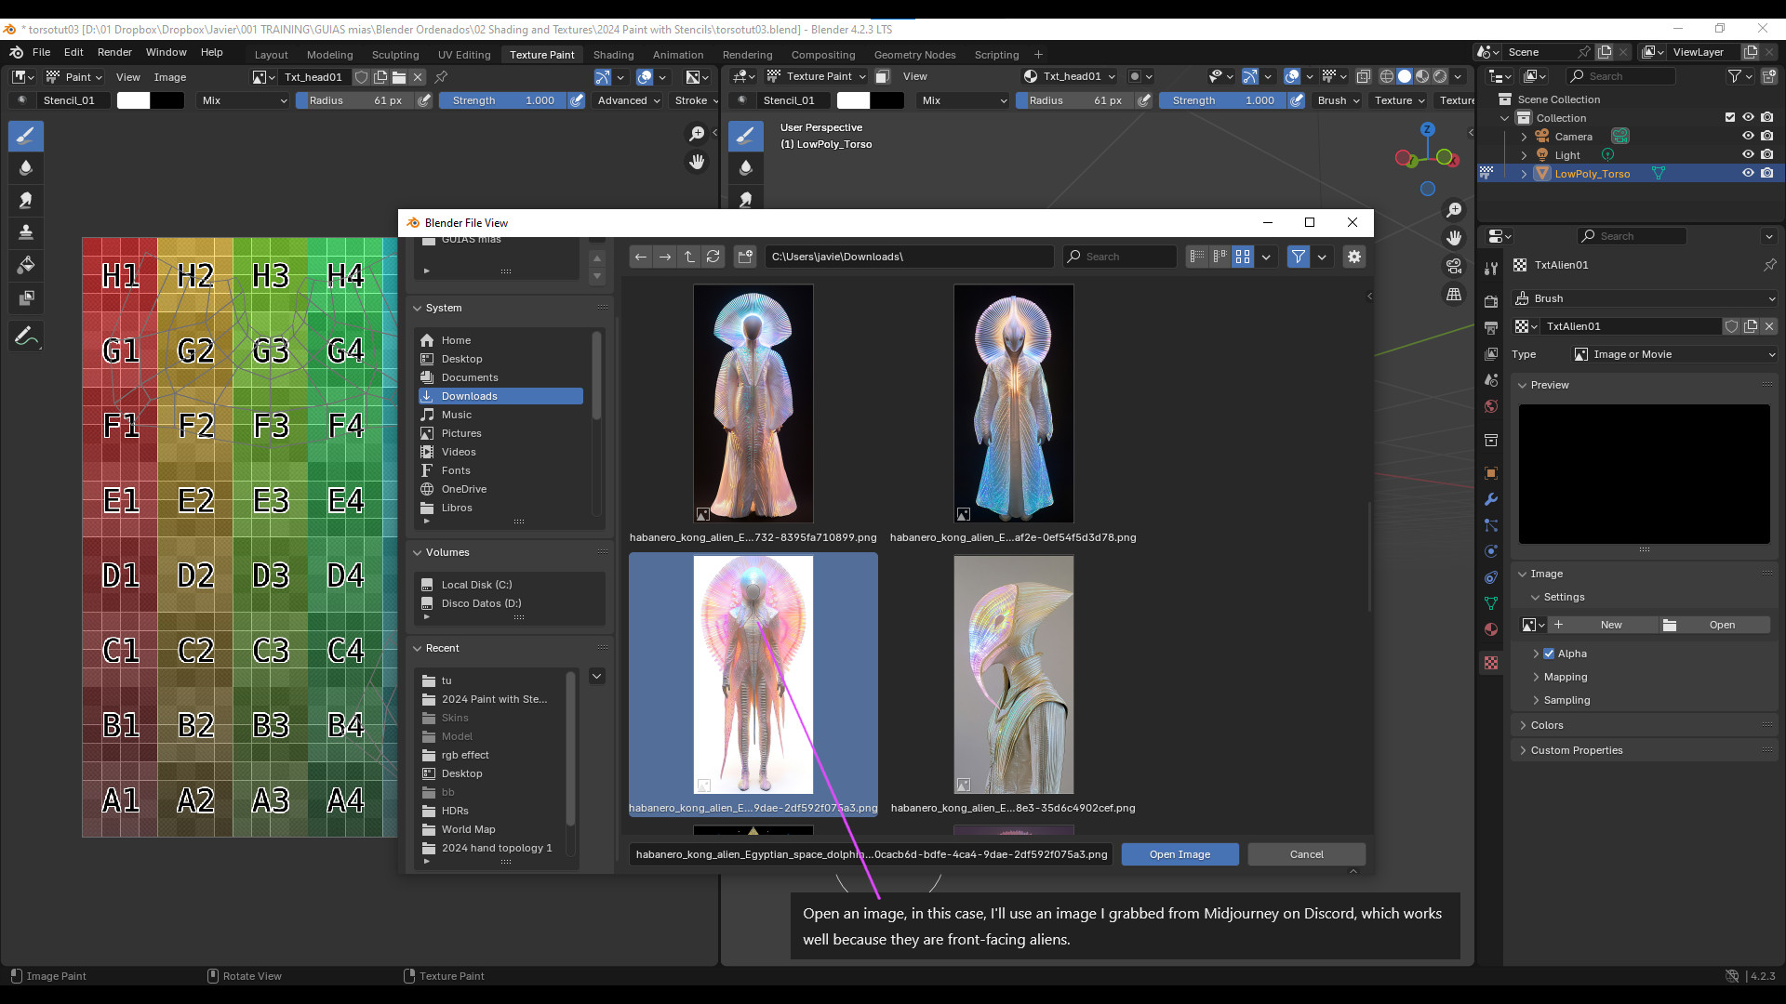Open the Material properties tab
The width and height of the screenshot is (1786, 1004).
[1491, 629]
